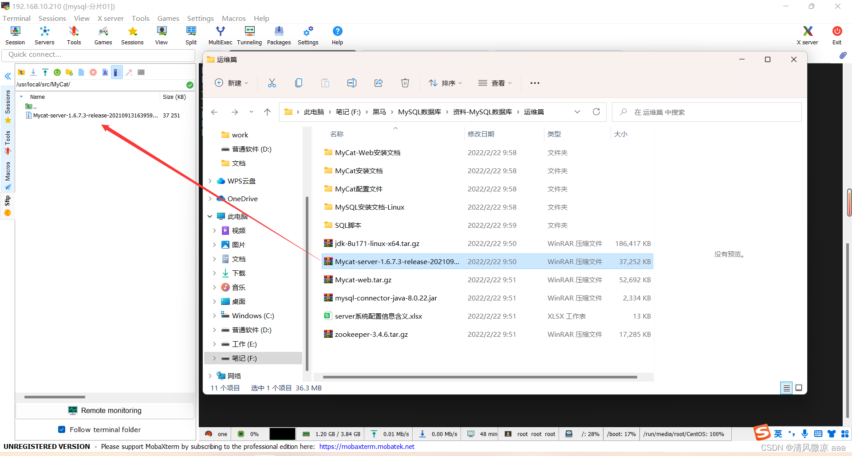The height and width of the screenshot is (456, 852).
Task: Expand the 视频 tree node
Action: (x=214, y=230)
